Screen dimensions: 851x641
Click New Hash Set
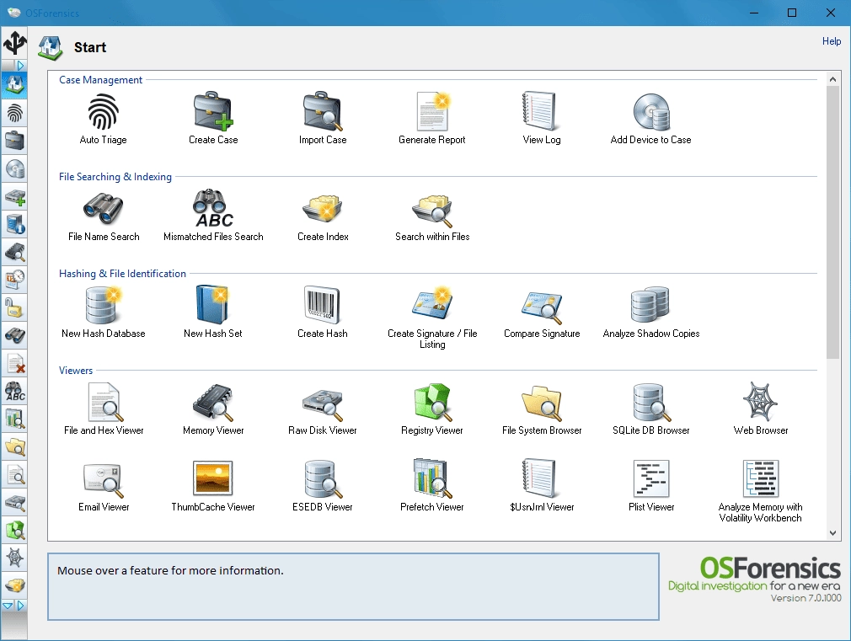pos(212,312)
